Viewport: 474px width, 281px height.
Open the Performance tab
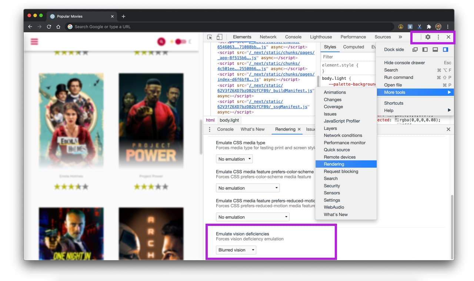click(x=353, y=37)
